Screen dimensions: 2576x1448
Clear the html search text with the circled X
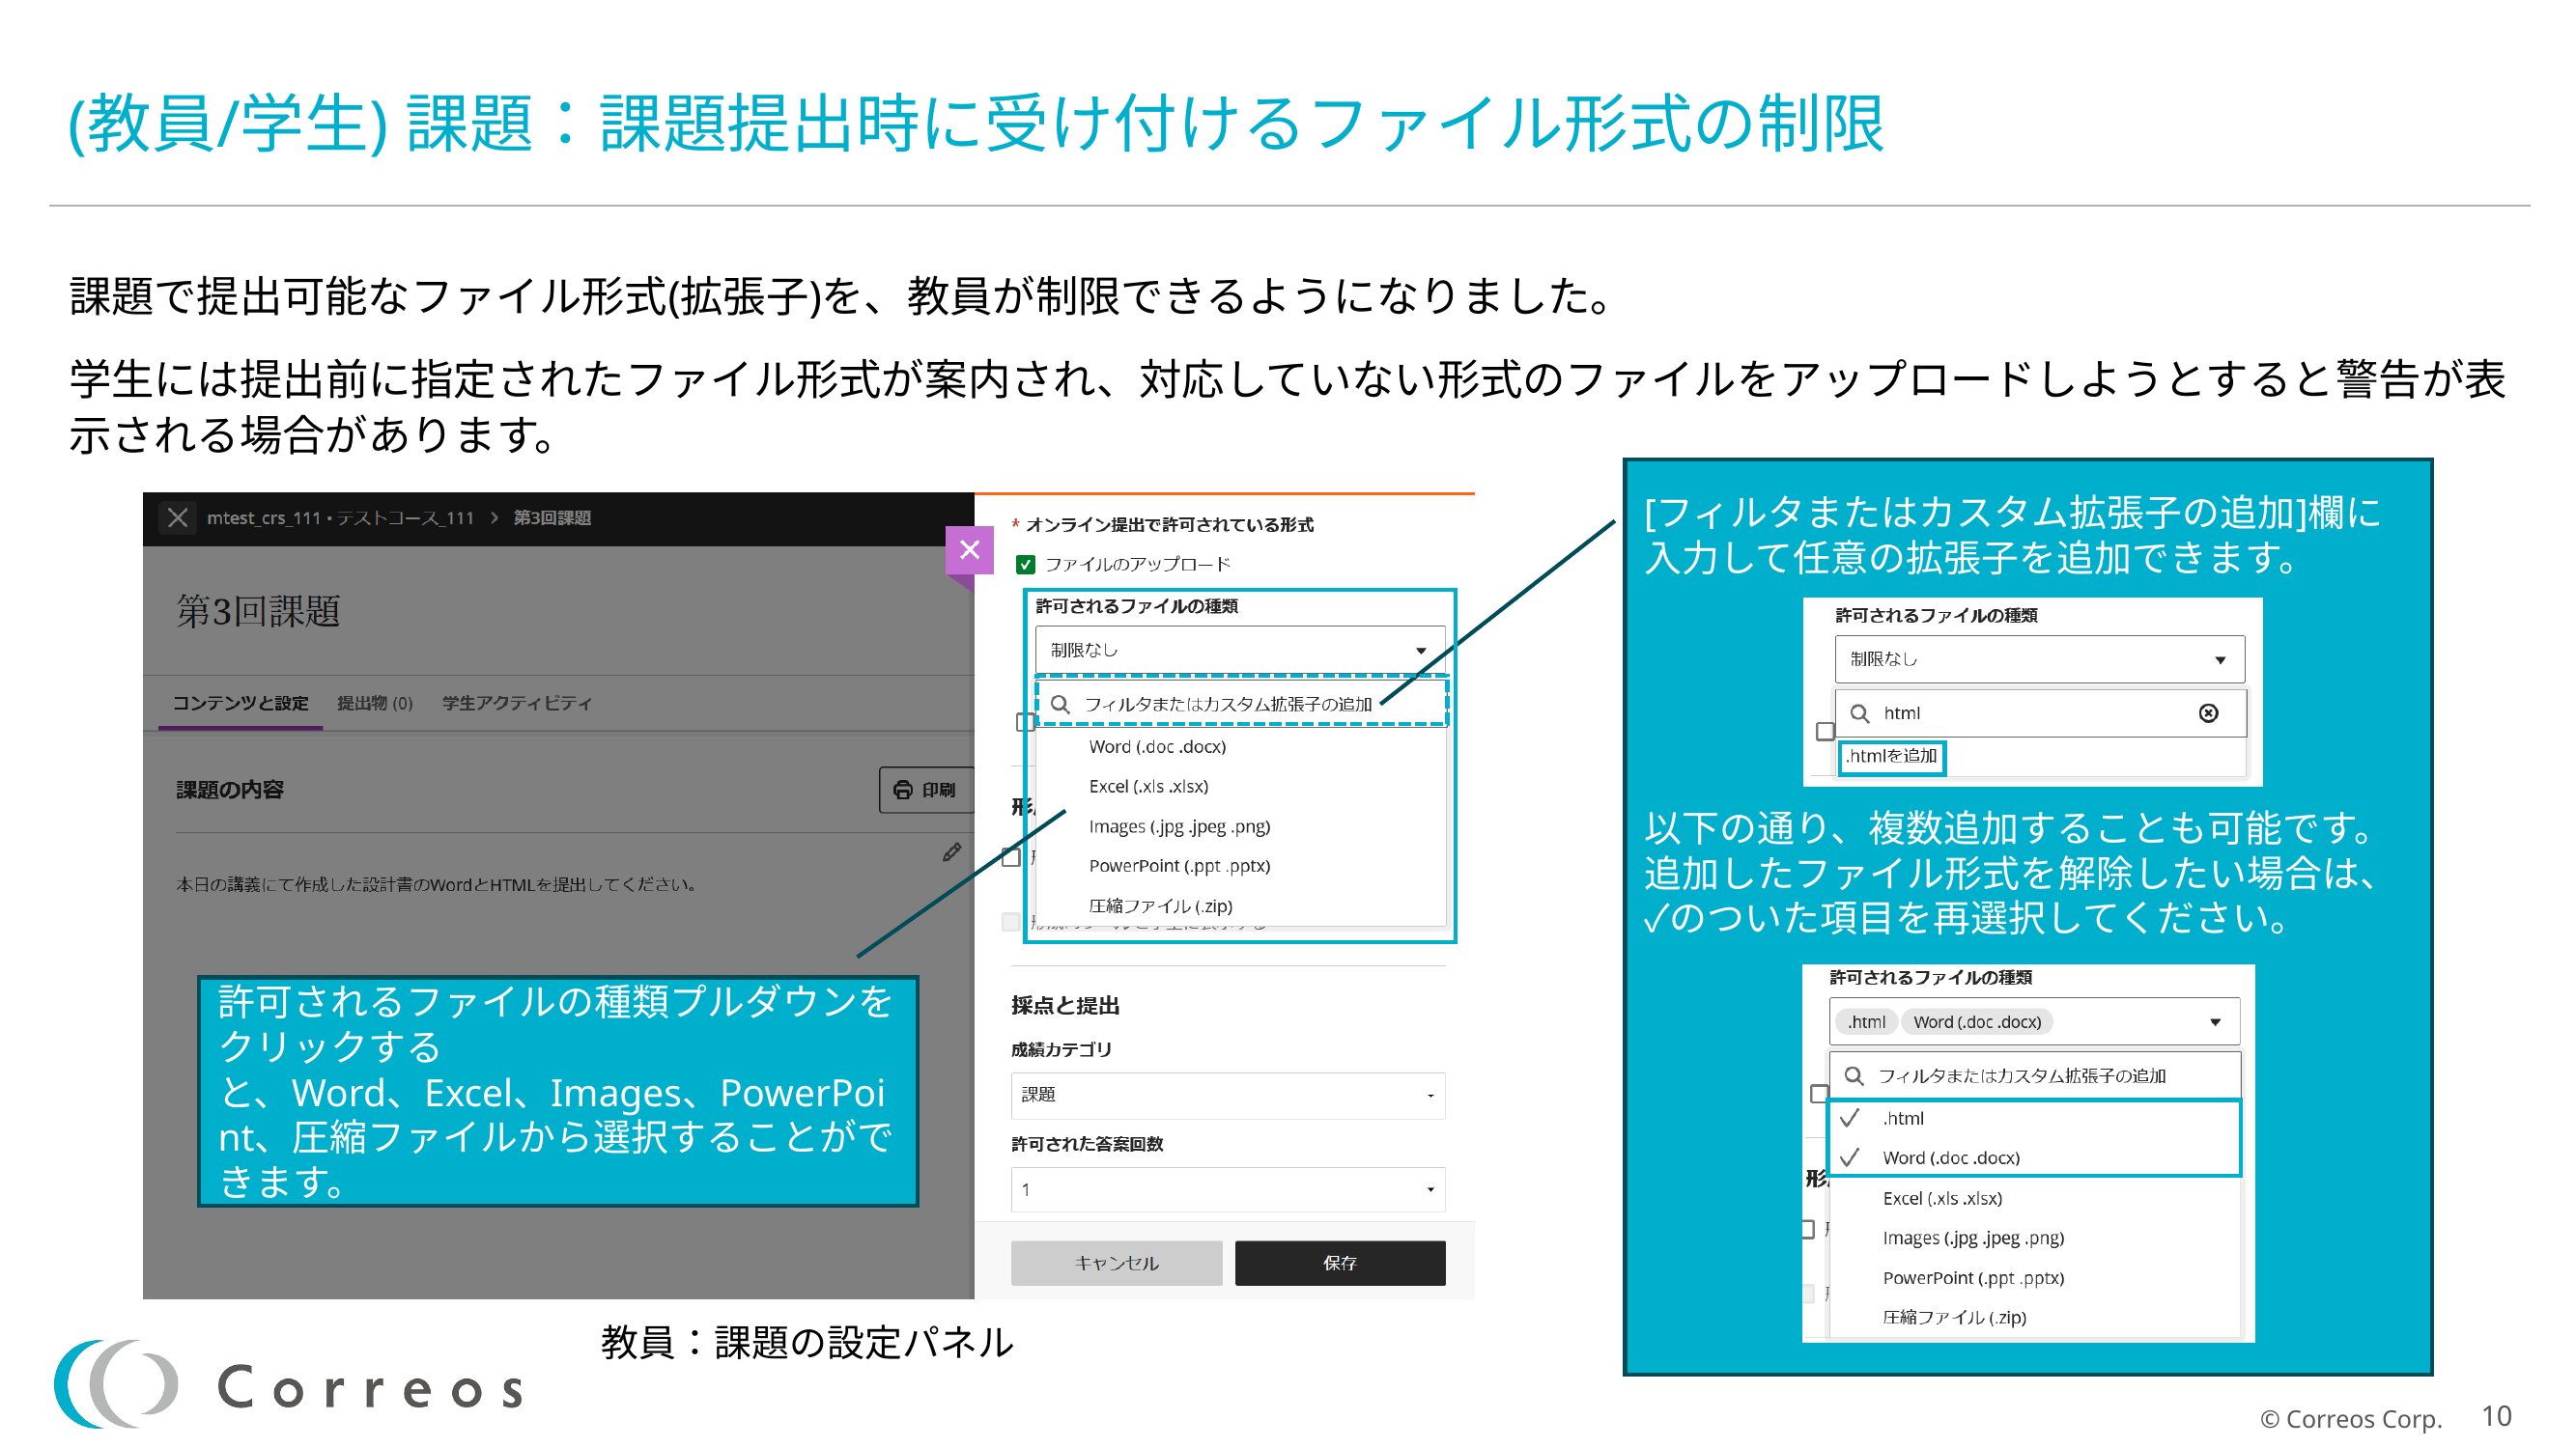[x=2208, y=712]
